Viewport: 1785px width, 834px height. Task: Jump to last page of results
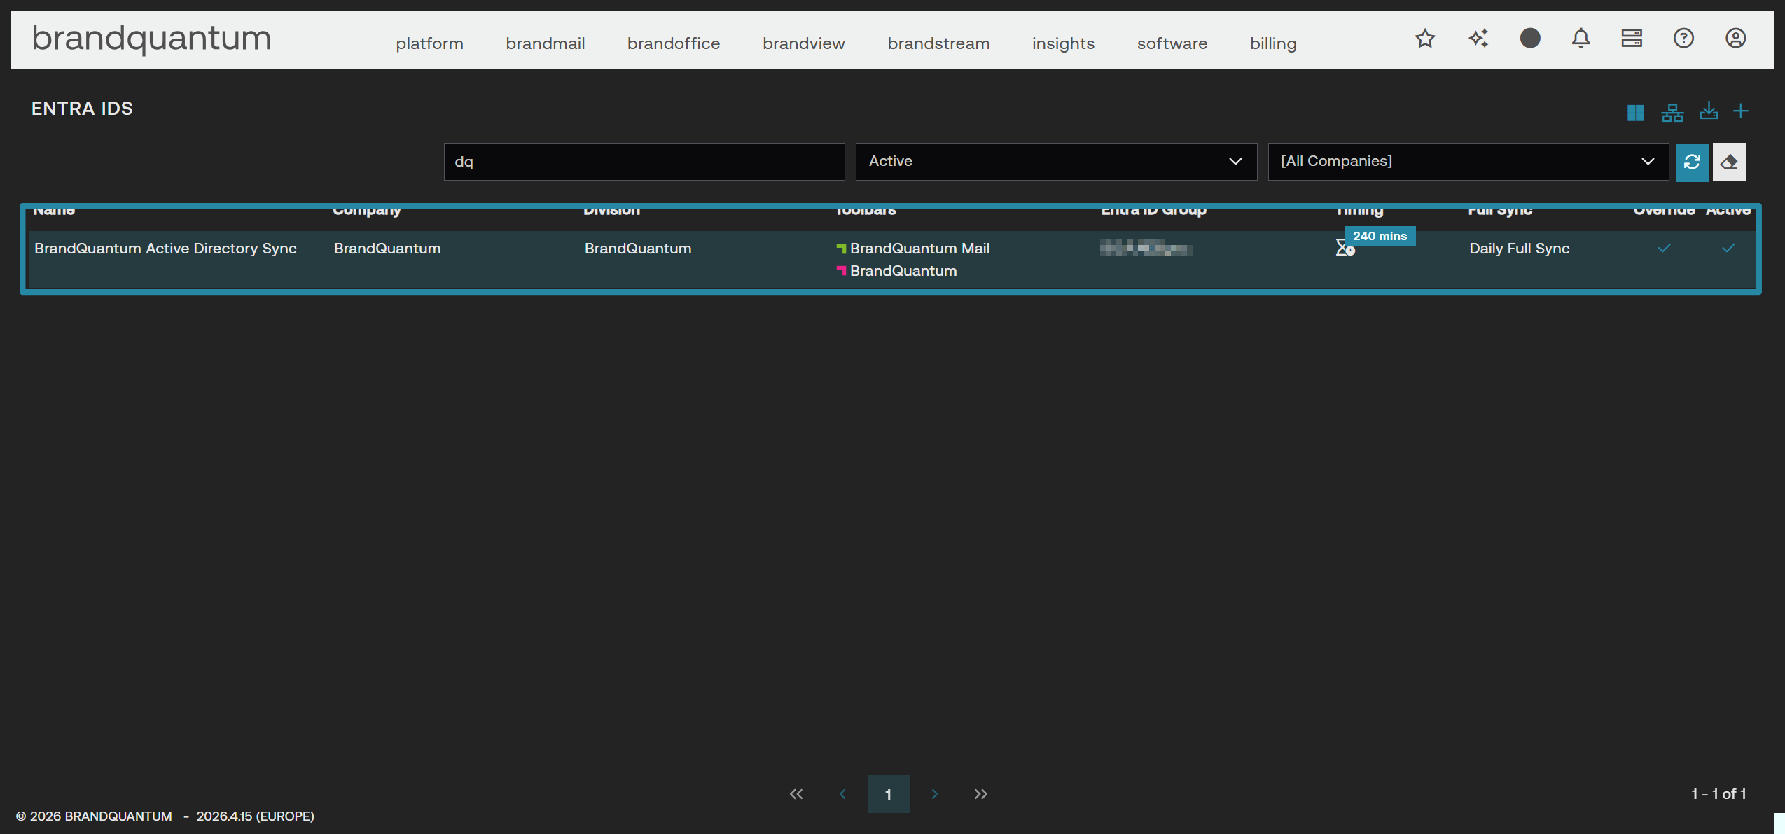pos(980,794)
